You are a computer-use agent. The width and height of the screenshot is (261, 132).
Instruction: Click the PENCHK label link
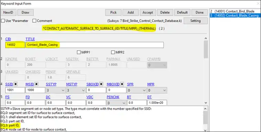point(113,97)
